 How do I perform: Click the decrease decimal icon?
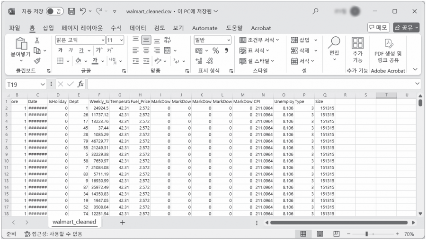(210, 61)
